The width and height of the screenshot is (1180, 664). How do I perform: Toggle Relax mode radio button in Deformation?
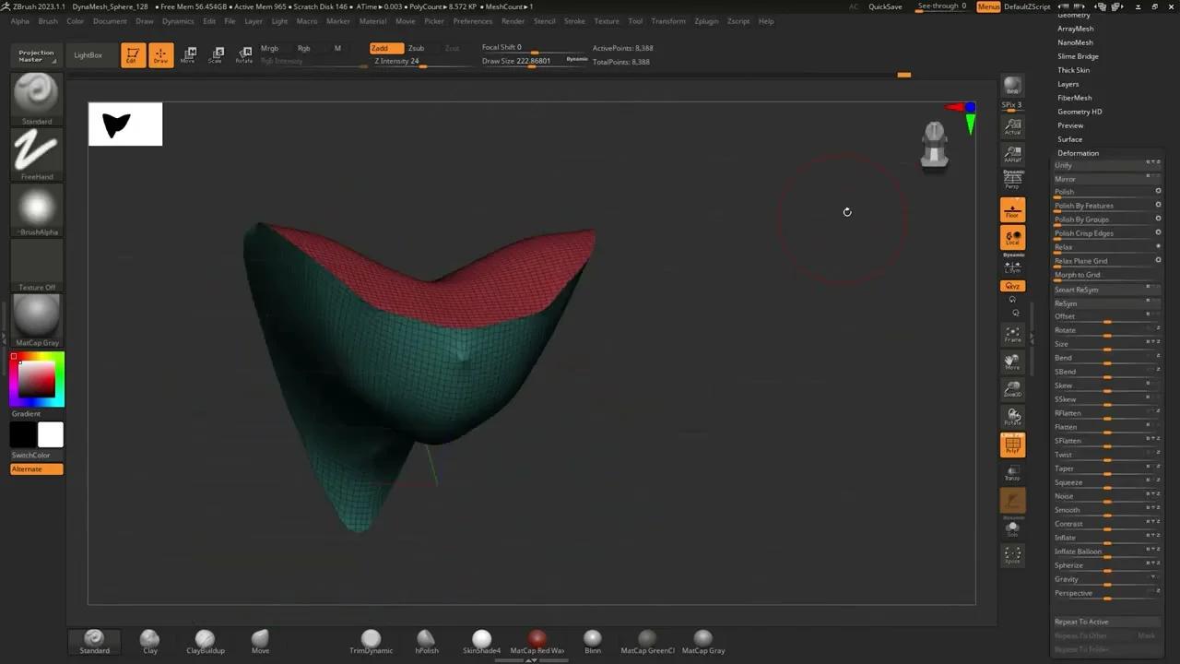click(x=1158, y=246)
